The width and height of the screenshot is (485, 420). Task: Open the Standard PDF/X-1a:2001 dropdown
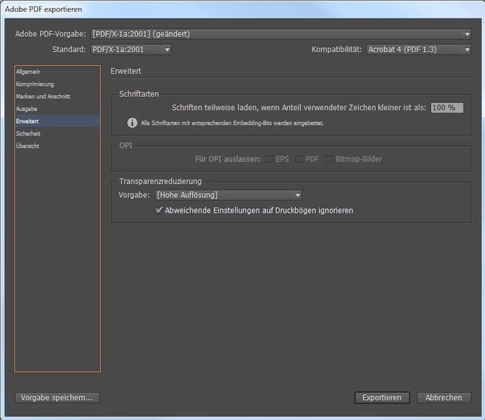pos(130,49)
